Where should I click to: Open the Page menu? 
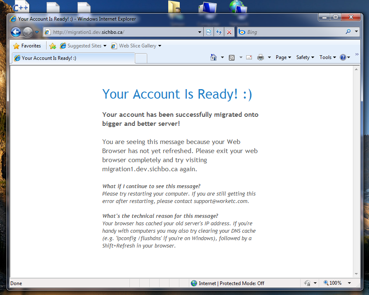pos(283,58)
